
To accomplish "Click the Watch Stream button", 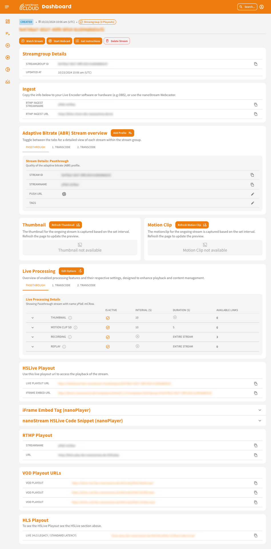I will tap(32, 41).
